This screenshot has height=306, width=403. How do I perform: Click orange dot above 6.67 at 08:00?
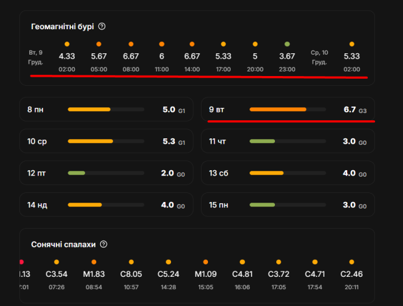click(131, 44)
